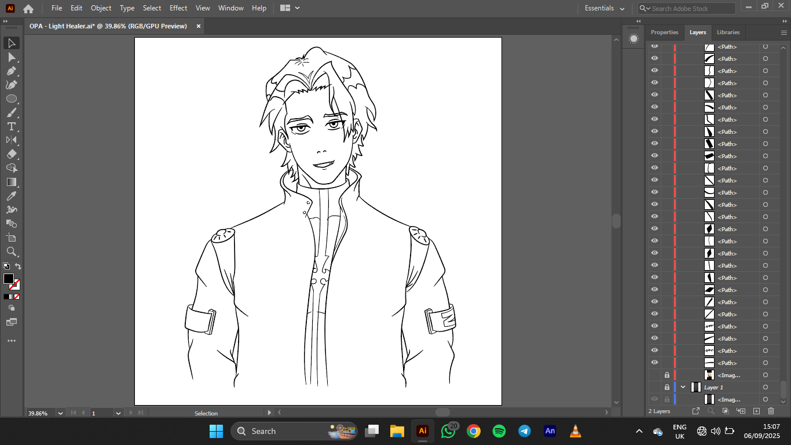Toggle the lock on Layer 1
The height and width of the screenshot is (445, 791).
667,387
